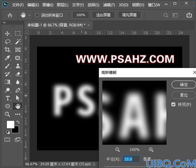Expand the Hand tool preset dropdown arrow
196x168 pixels.
pos(29,16)
